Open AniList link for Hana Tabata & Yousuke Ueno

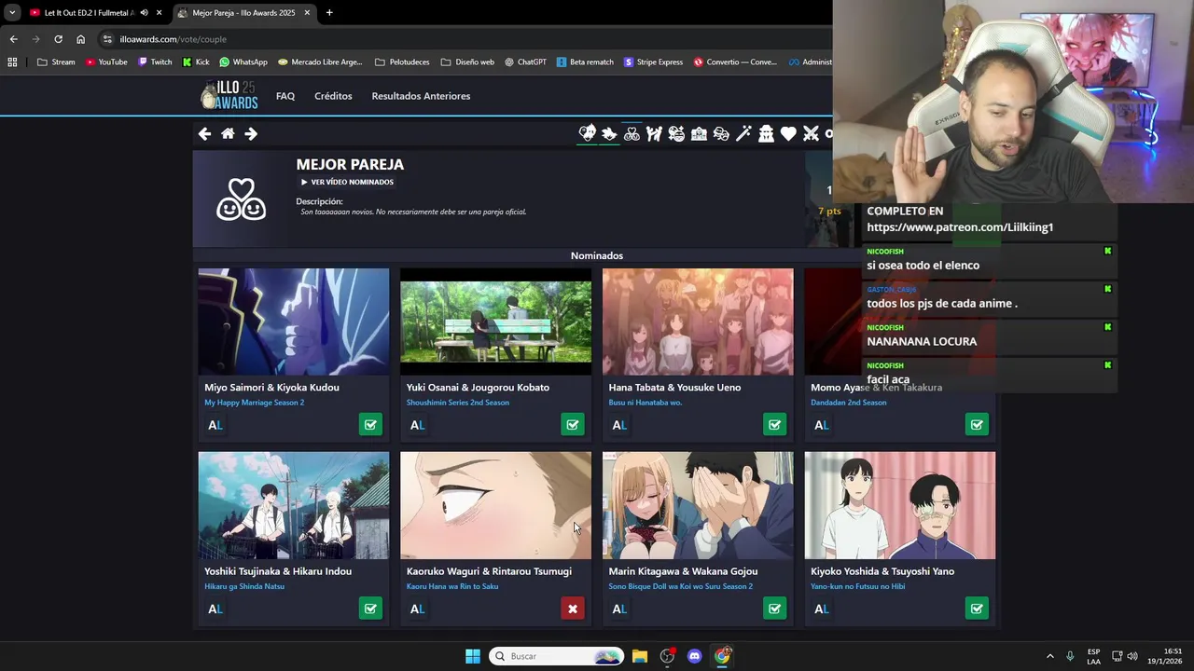click(619, 425)
